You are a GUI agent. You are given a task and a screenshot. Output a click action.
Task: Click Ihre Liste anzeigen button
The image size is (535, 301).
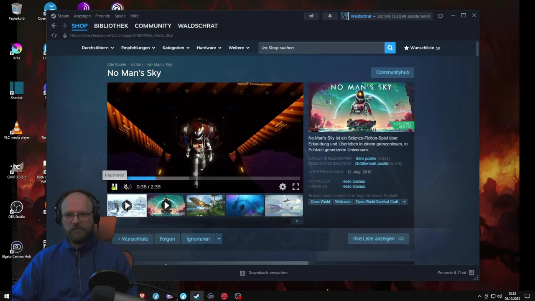pyautogui.click(x=379, y=239)
